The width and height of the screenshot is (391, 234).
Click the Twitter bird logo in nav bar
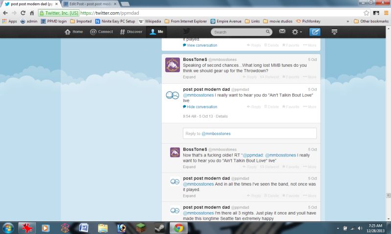coord(187,31)
